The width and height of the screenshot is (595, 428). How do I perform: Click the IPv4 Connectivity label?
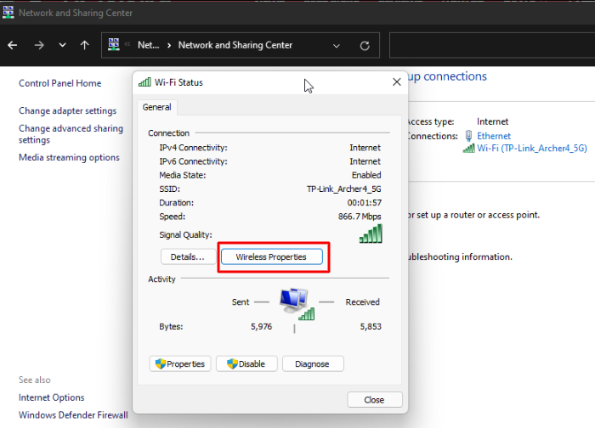[193, 148]
